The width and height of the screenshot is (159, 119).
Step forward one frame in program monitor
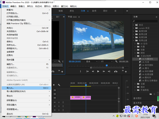104,71
